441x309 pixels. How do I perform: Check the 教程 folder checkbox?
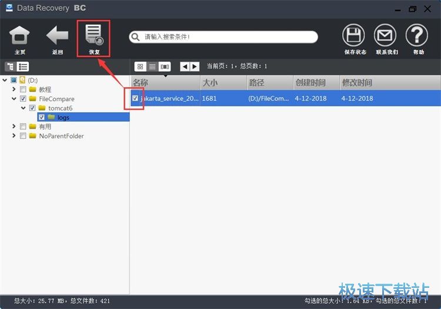[x=23, y=89]
